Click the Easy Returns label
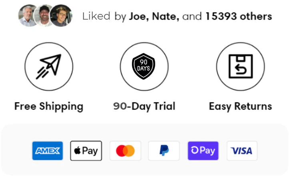The height and width of the screenshot is (178, 289). point(241,106)
